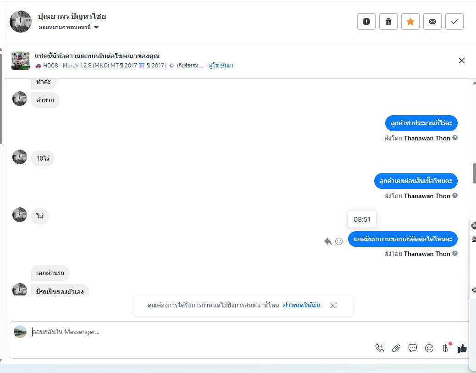This screenshot has width=476, height=373.
Task: Open the assign conversation dropdown
Action: [x=69, y=27]
